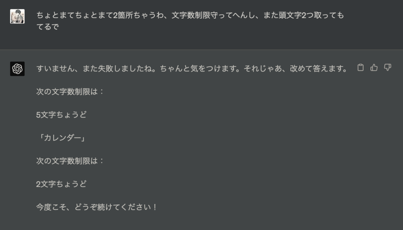Click the user message's second line てるで

coord(47,28)
